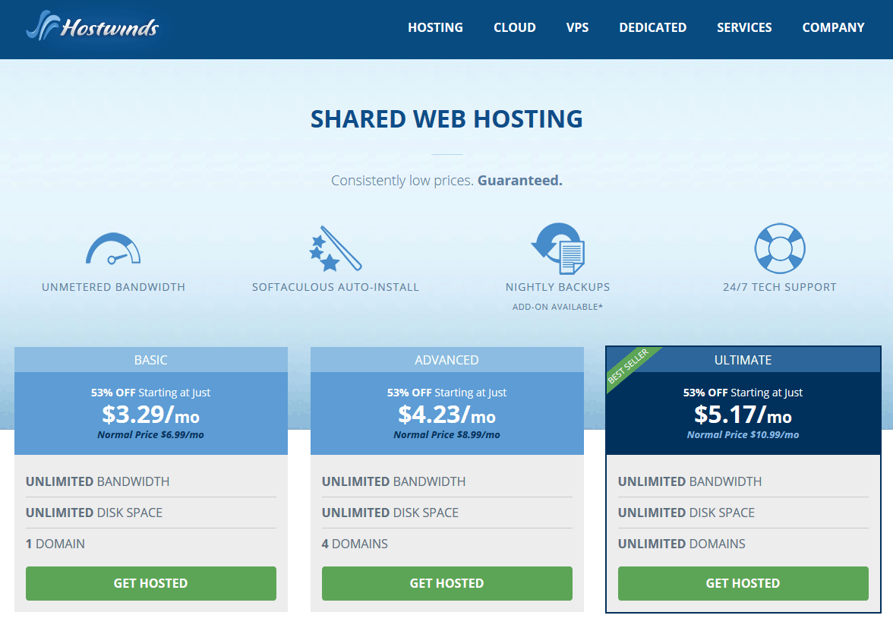
Task: Click the $3.29/mo price
Action: [151, 415]
